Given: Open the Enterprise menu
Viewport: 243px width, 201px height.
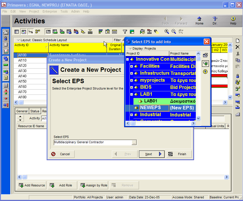Looking at the screenshot, I should [50, 11].
